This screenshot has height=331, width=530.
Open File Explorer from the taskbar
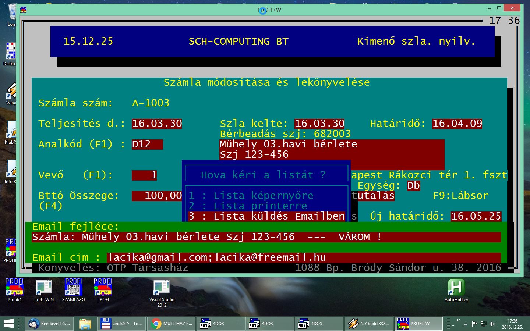pyautogui.click(x=85, y=324)
